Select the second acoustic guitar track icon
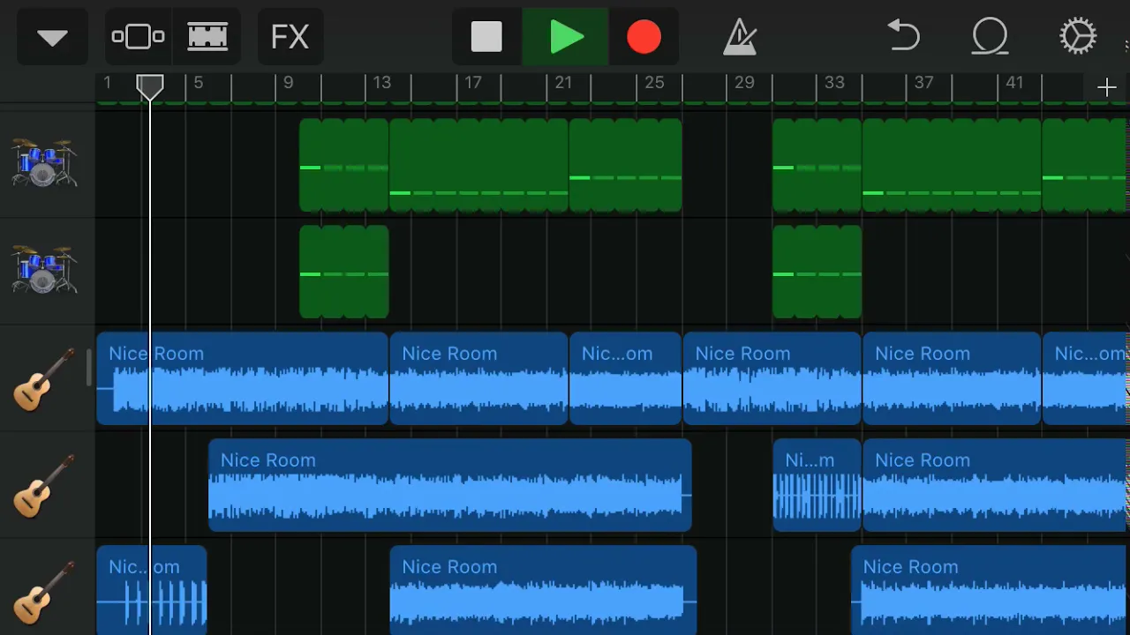Viewport: 1130px width, 635px height. [x=44, y=486]
